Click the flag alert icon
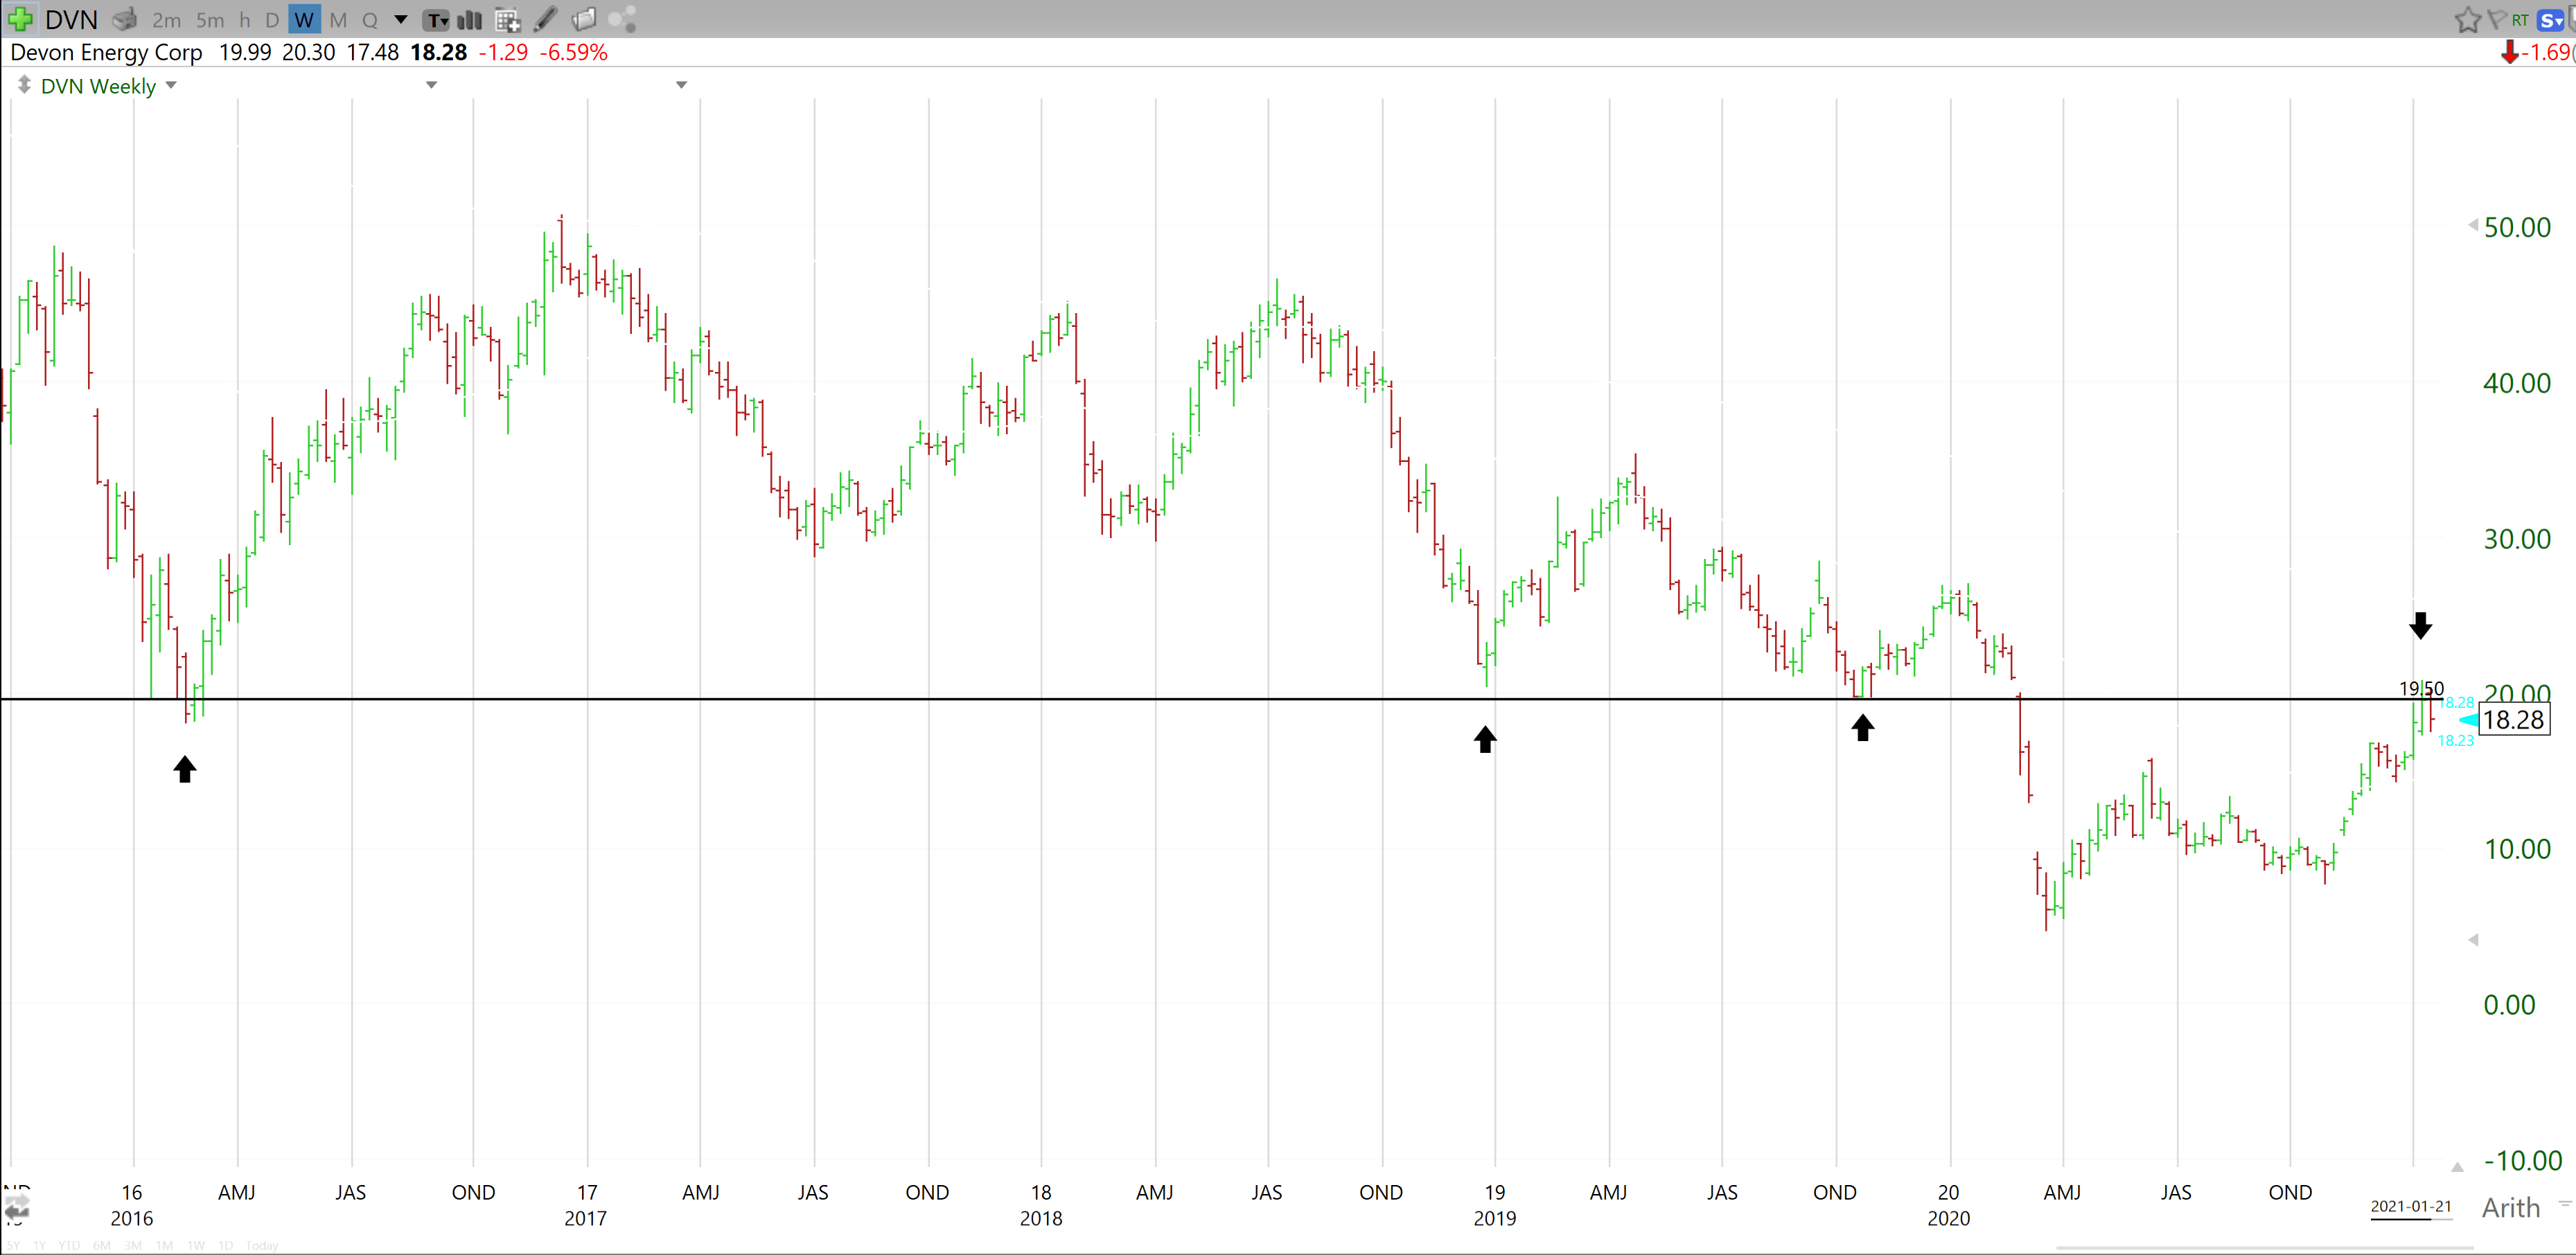Screen dimensions: 2576x1255 pos(2498,19)
